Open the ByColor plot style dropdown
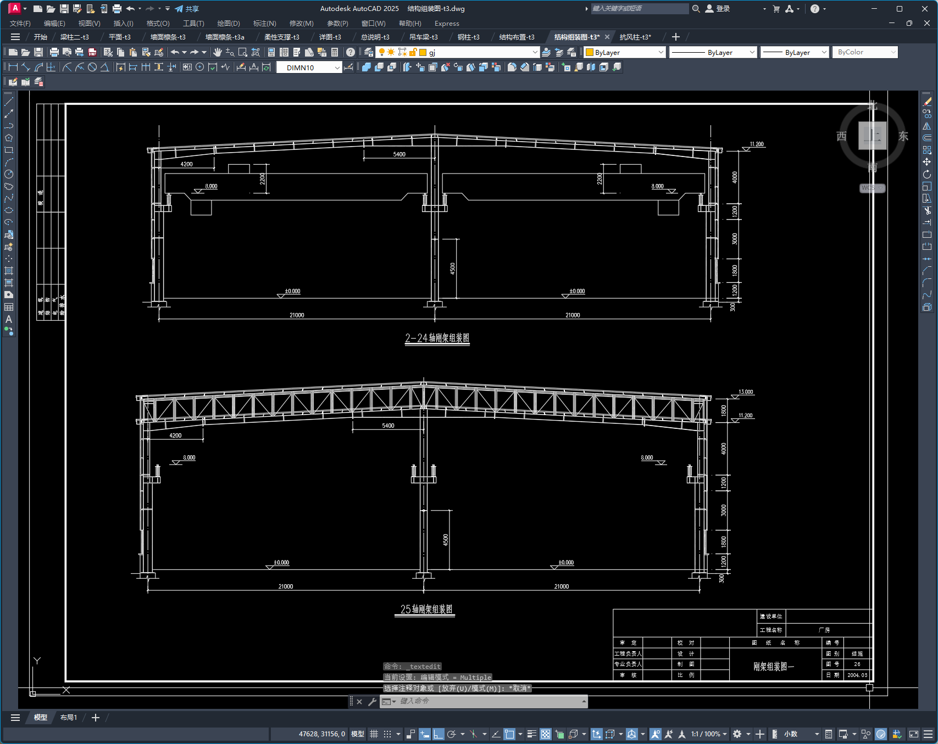This screenshot has height=744, width=938. tap(893, 52)
